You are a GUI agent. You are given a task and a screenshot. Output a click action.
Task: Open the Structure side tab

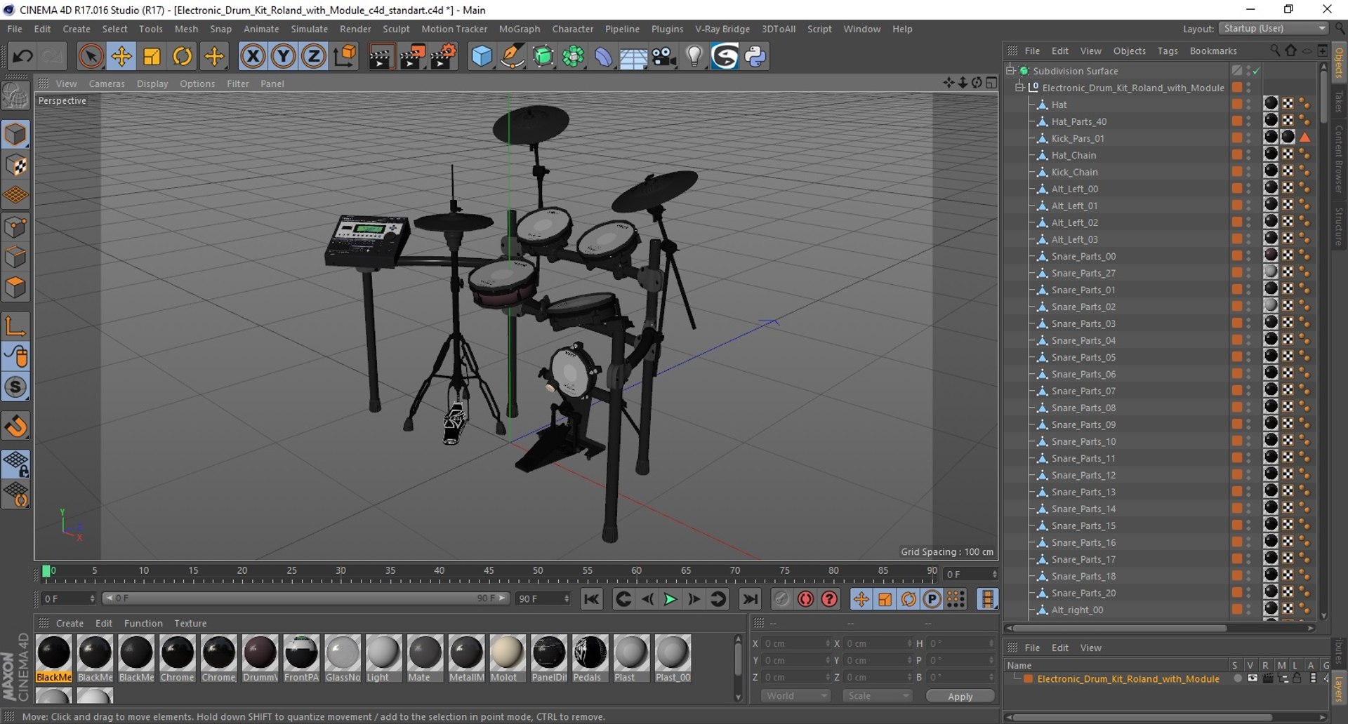(x=1340, y=226)
